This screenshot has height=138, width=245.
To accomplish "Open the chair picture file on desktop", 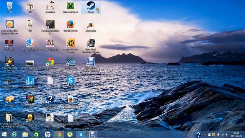I will point(30,24).
